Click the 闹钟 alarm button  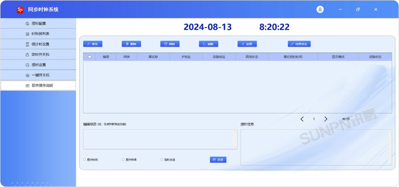[170, 44]
